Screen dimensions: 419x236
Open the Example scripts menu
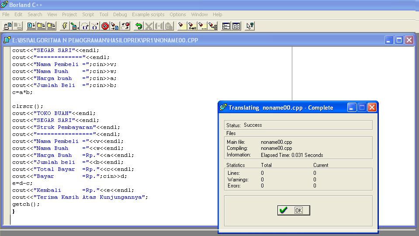pos(148,14)
